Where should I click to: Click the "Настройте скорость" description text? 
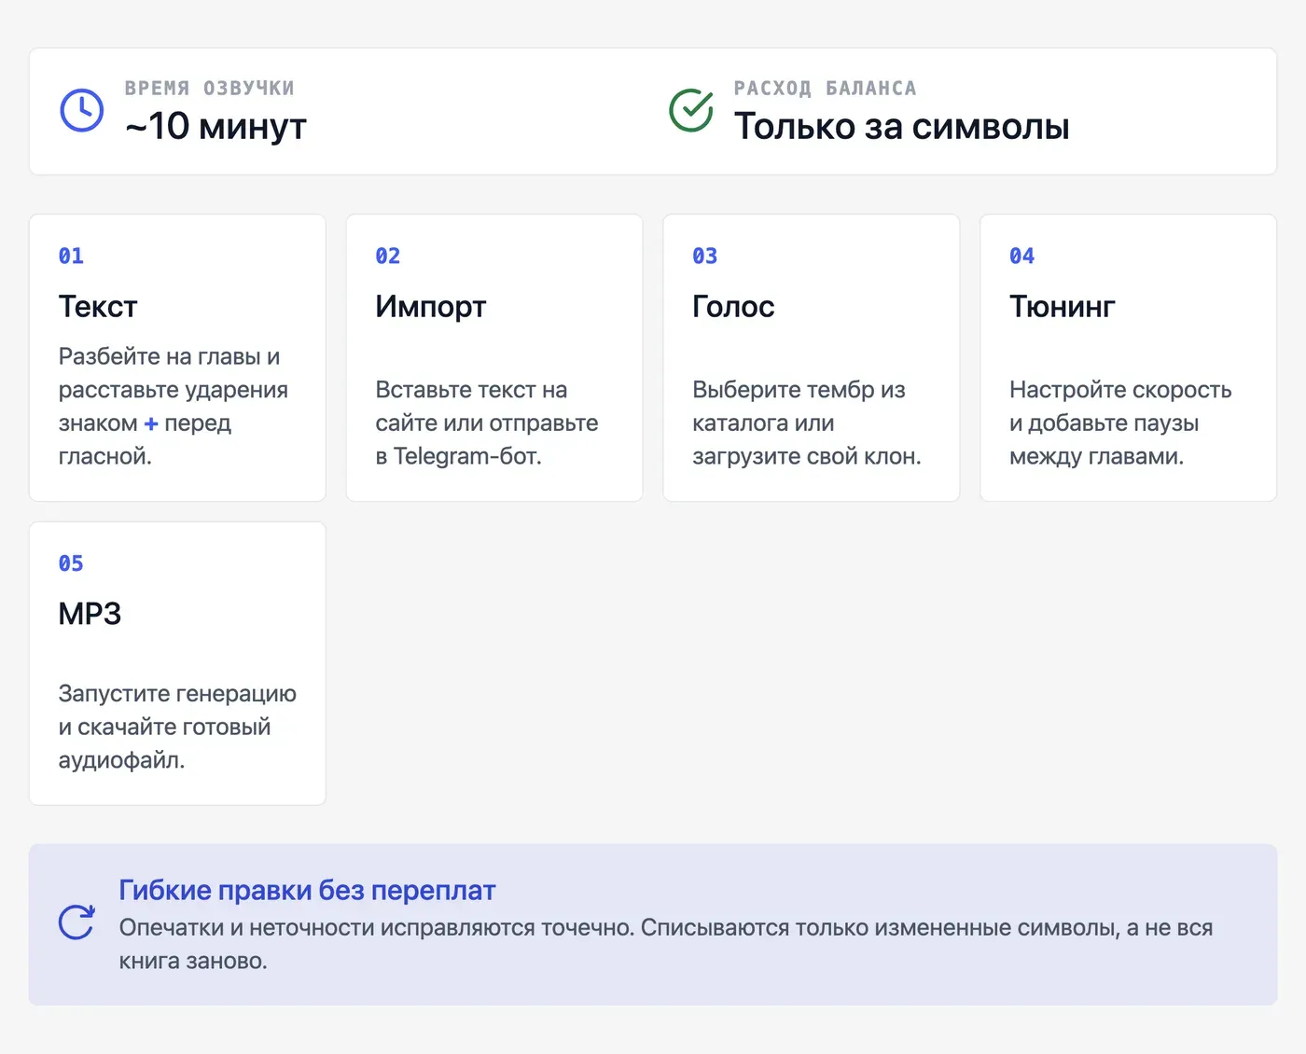coord(1120,423)
